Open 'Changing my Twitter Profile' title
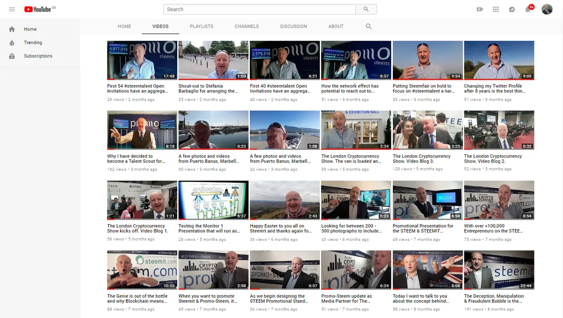 (x=495, y=89)
